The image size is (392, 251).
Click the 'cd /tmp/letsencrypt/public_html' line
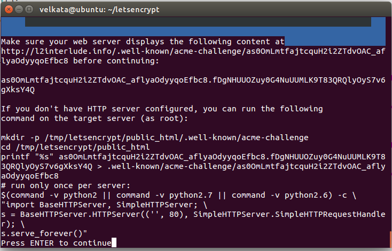(75, 147)
